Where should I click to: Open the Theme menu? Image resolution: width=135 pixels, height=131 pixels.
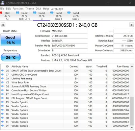point(30,9)
